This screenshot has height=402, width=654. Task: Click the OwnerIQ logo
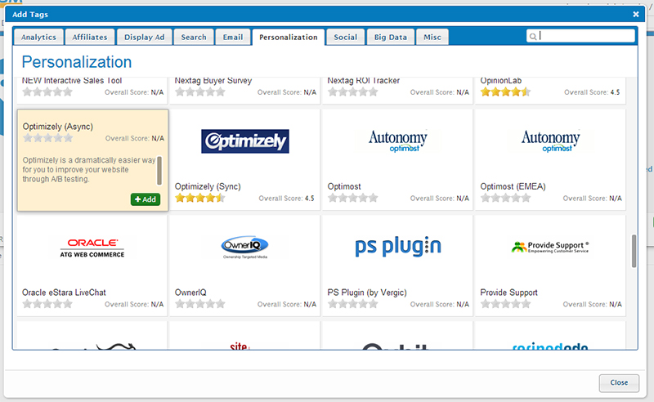[244, 247]
